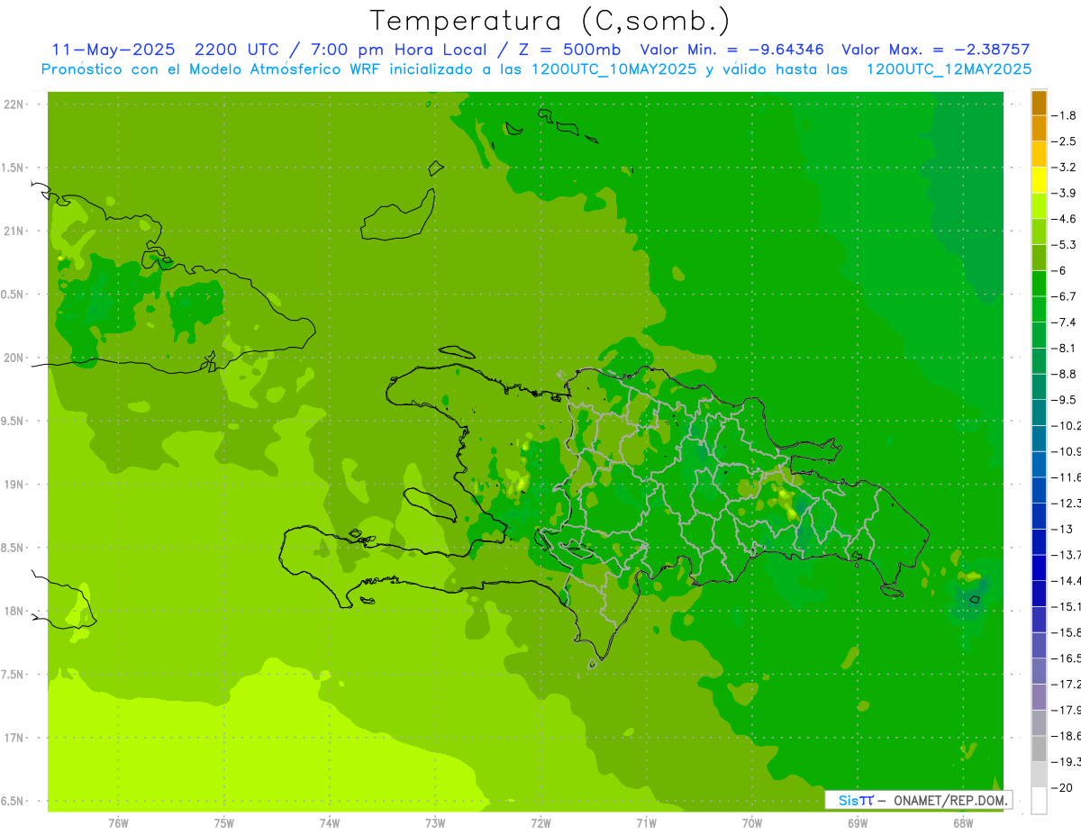Click the "-8.1" colorbar value

point(1065,348)
